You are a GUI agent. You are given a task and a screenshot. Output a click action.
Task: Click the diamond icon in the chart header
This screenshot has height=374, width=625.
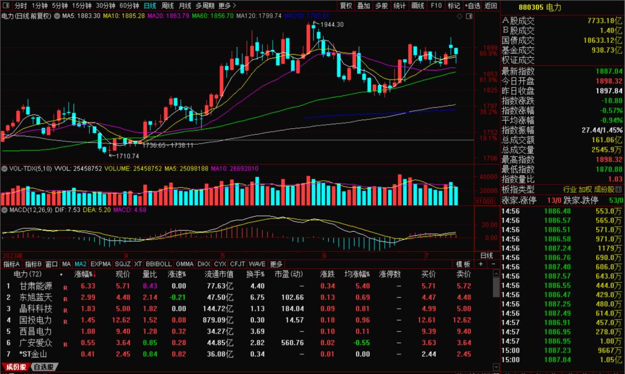point(459,16)
